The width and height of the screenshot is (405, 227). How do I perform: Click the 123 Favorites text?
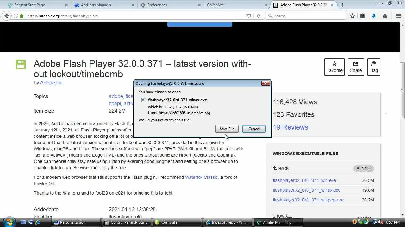point(294,115)
